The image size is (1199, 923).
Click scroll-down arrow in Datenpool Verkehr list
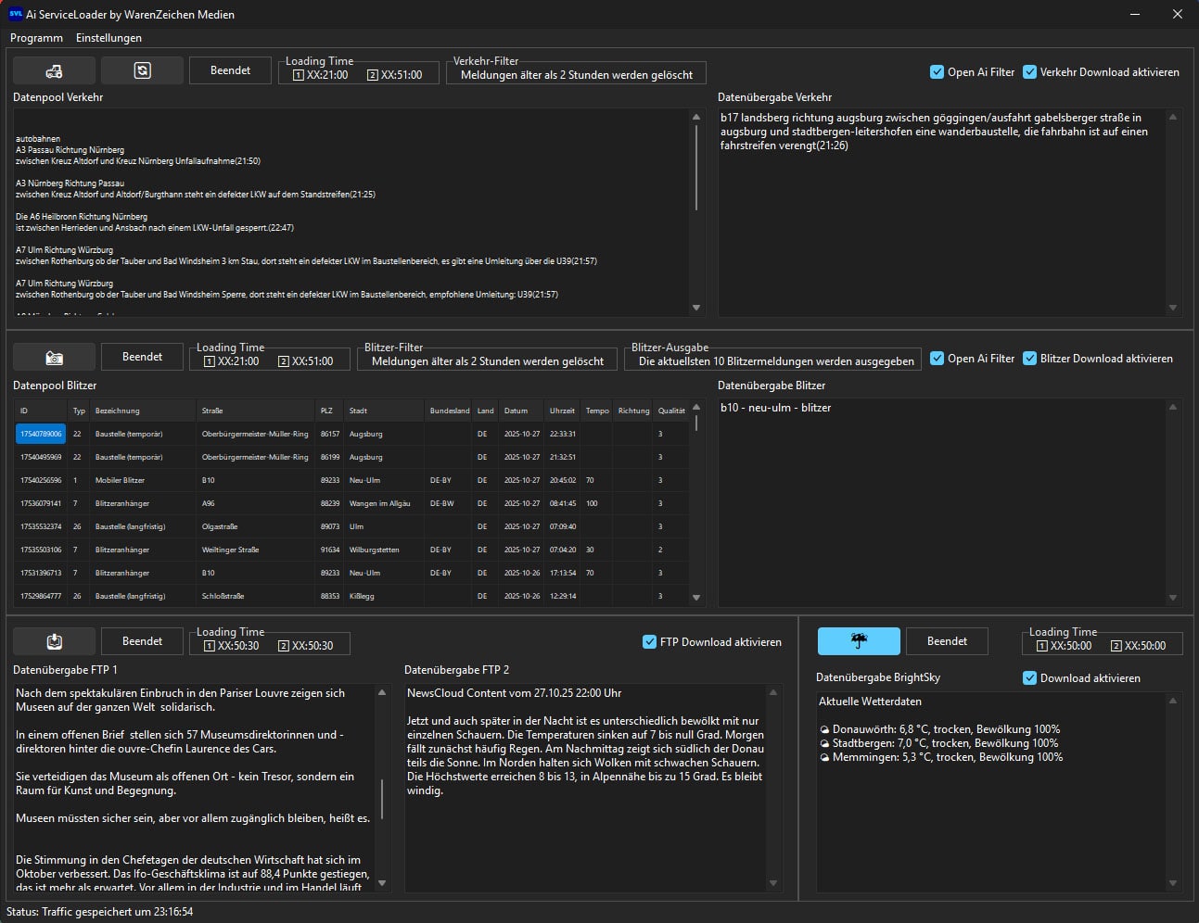[x=696, y=308]
